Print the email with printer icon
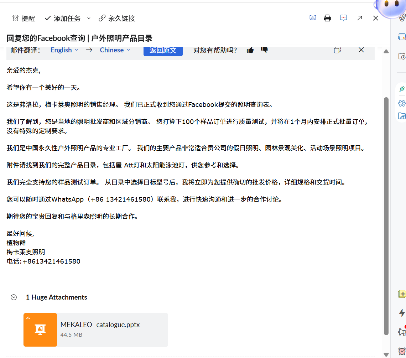Viewport: 406px width, 358px height. [x=327, y=18]
